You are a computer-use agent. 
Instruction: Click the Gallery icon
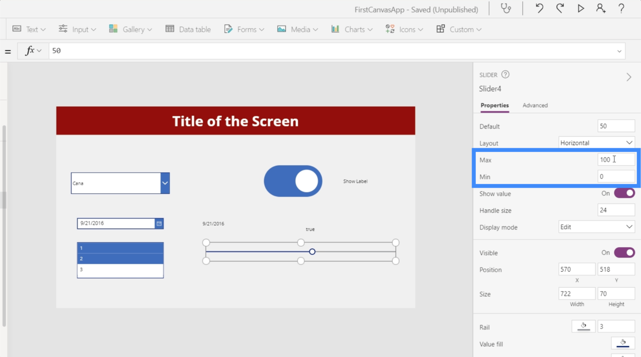click(x=113, y=29)
